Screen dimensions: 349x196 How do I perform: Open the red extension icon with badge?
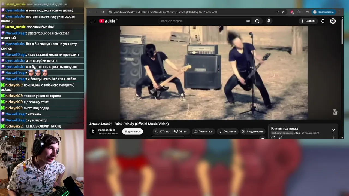click(x=292, y=12)
